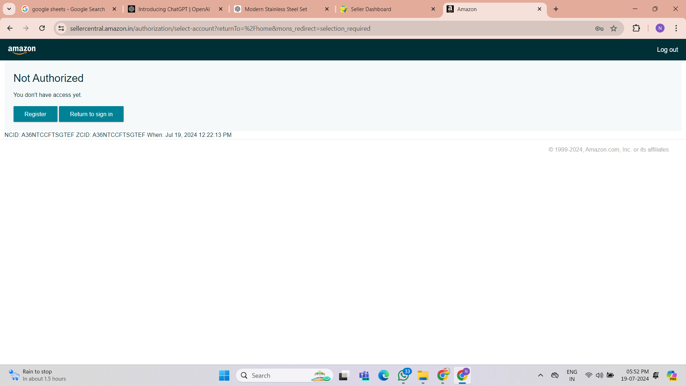Bookmark this page with the star icon
The image size is (686, 386).
click(x=613, y=28)
